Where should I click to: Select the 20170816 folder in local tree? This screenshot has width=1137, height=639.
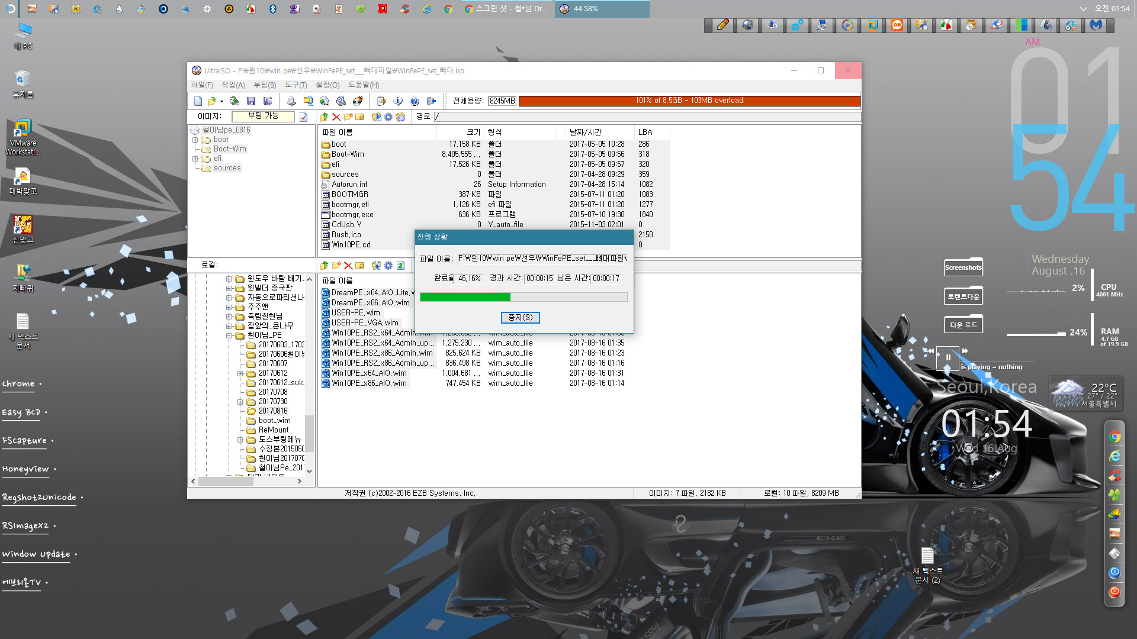[x=272, y=411]
